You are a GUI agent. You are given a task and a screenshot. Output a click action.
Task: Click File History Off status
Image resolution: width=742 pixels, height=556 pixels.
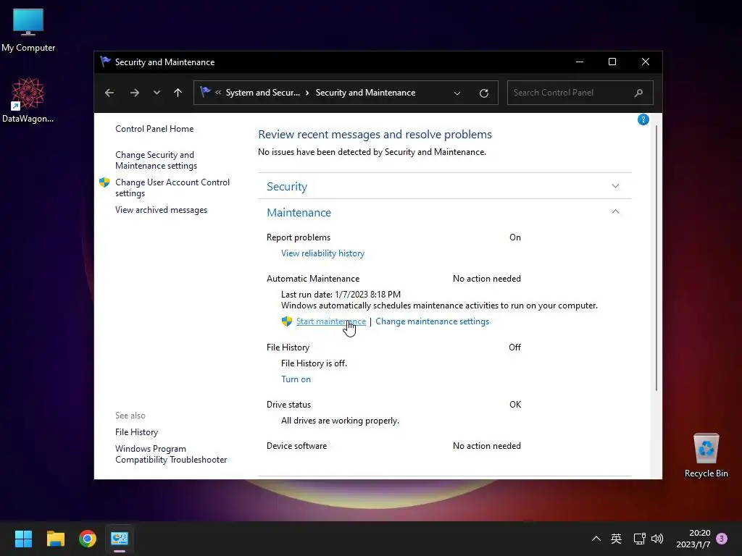pyautogui.click(x=514, y=347)
